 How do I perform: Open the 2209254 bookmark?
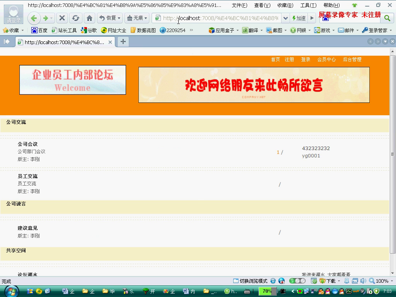point(172,30)
